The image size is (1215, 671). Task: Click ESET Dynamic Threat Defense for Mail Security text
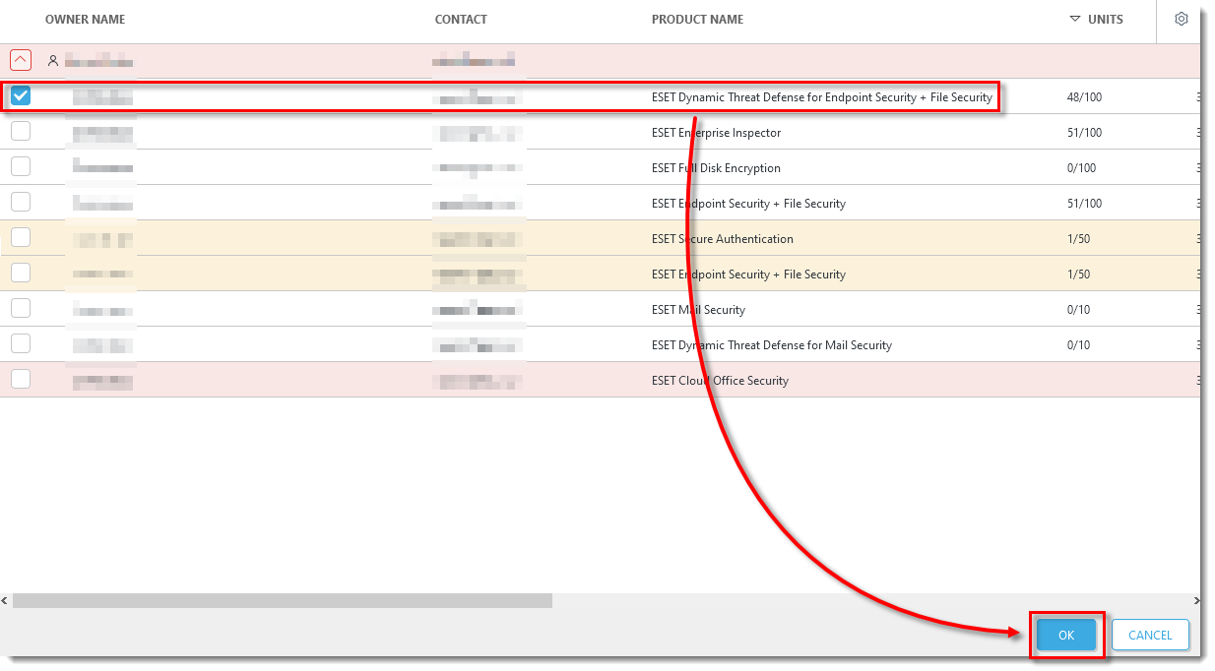coord(771,345)
